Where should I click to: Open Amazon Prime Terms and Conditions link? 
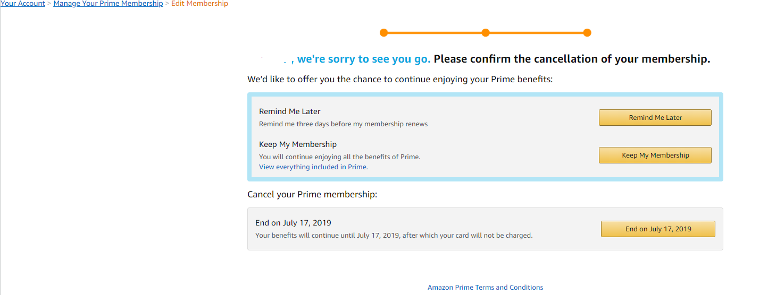click(485, 288)
